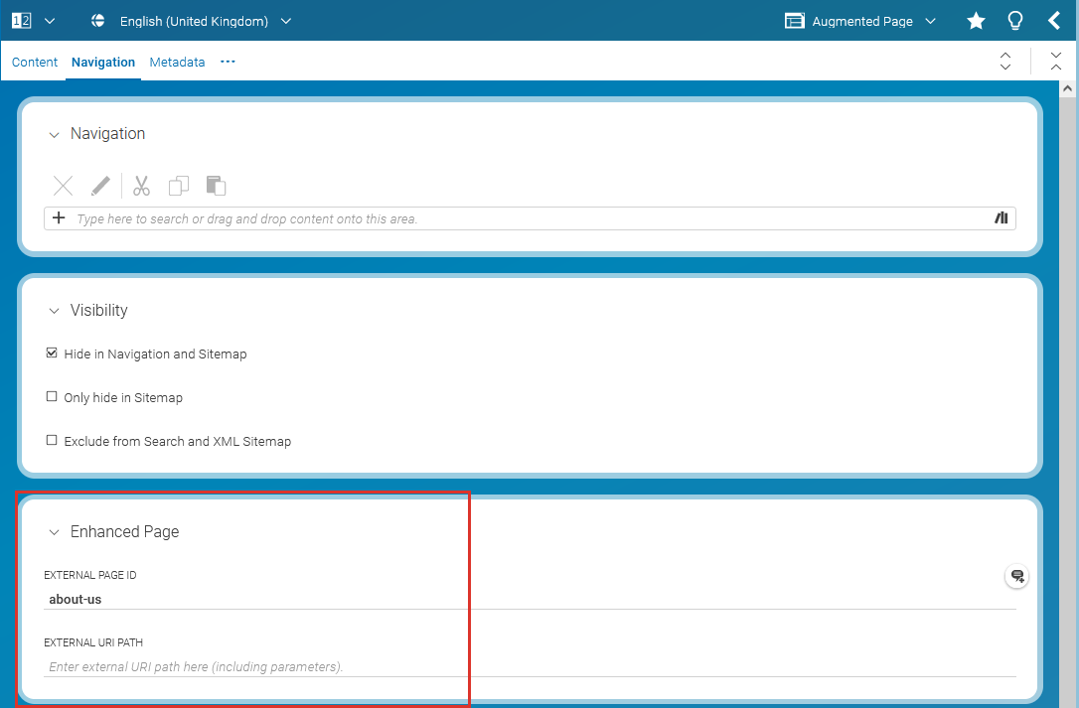Click the scissors cut icon
The image size is (1079, 708).
pyautogui.click(x=141, y=186)
